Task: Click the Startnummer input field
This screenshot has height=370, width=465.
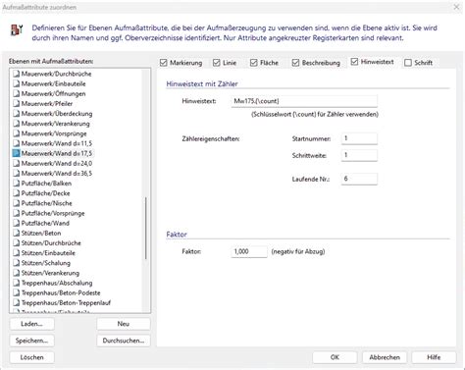Action: 359,138
